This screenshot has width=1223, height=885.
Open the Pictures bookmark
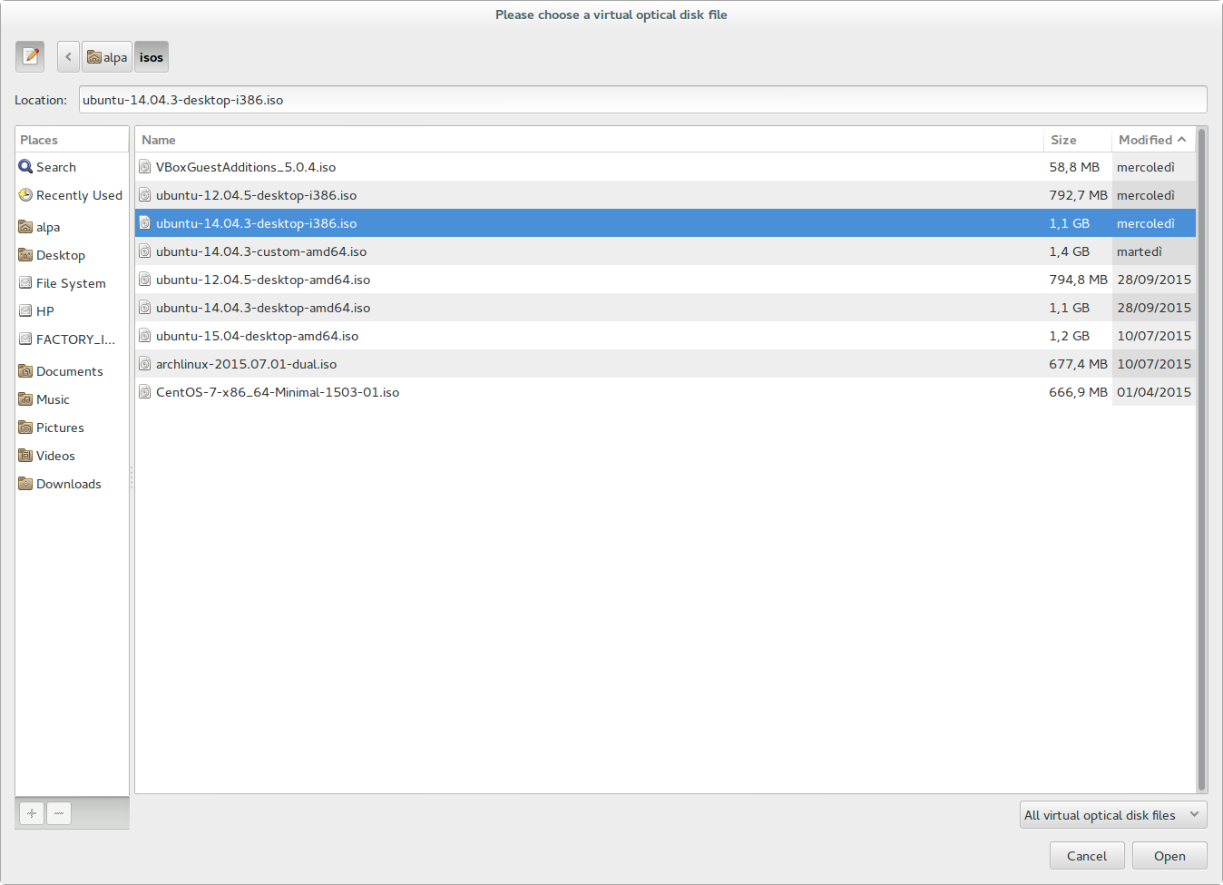click(73, 428)
